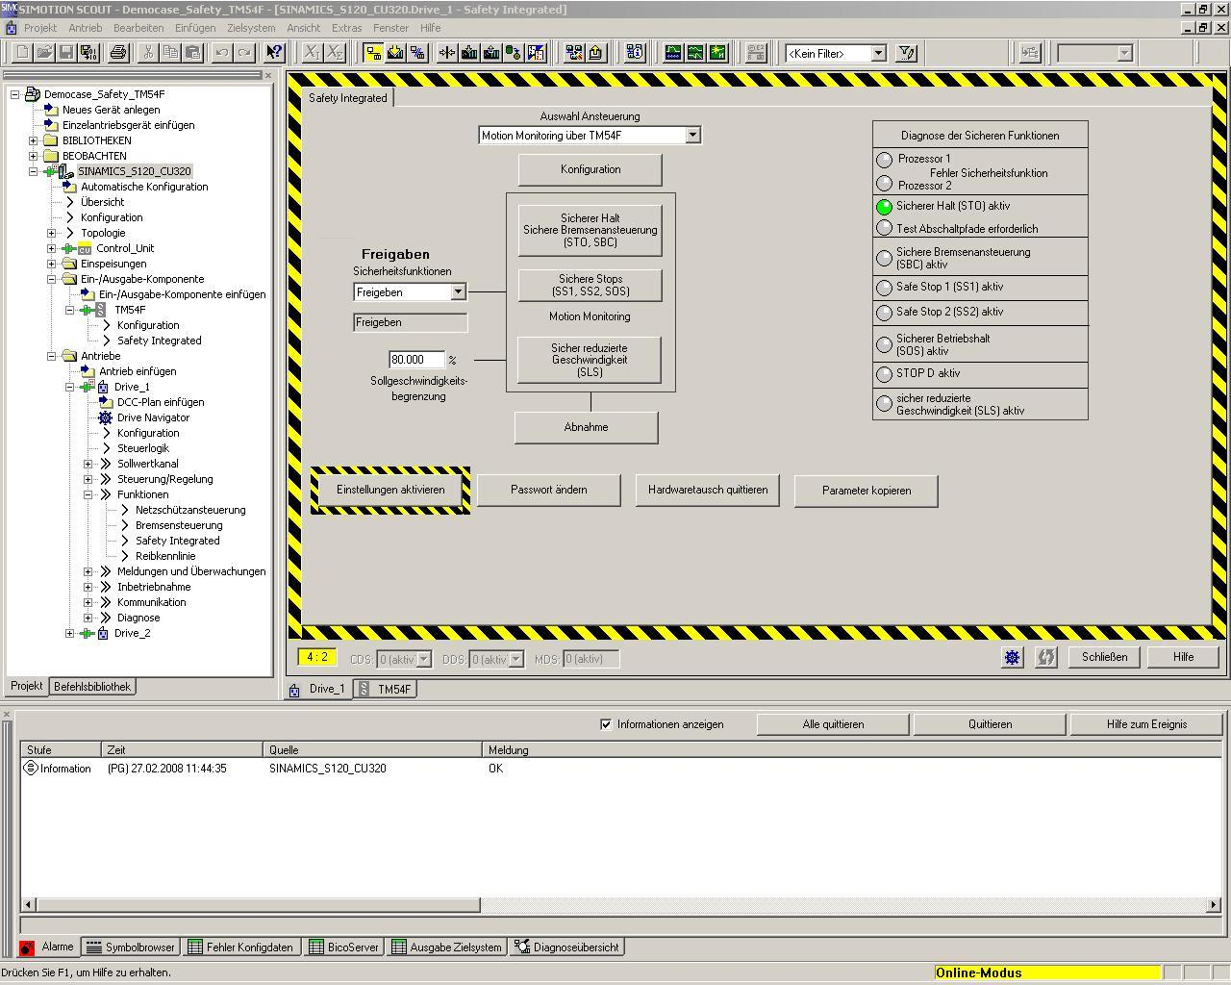Open the measuring function toolbar icon
Screen dimensions: 1231x985
tap(717, 53)
